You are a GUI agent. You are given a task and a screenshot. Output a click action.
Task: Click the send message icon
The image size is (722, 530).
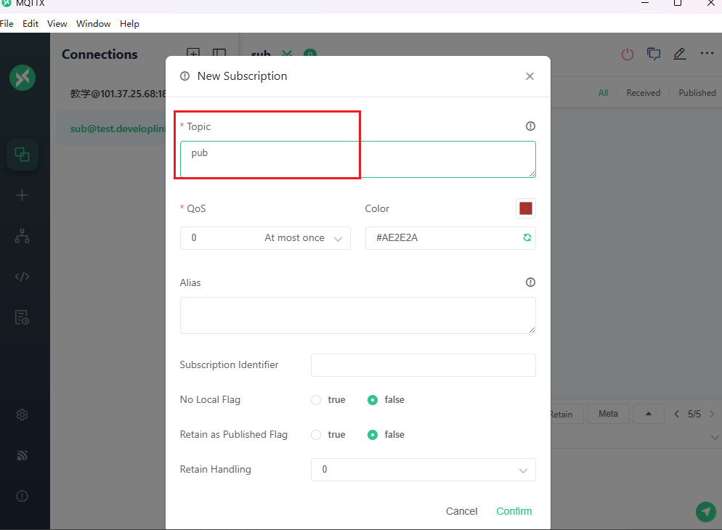[705, 511]
